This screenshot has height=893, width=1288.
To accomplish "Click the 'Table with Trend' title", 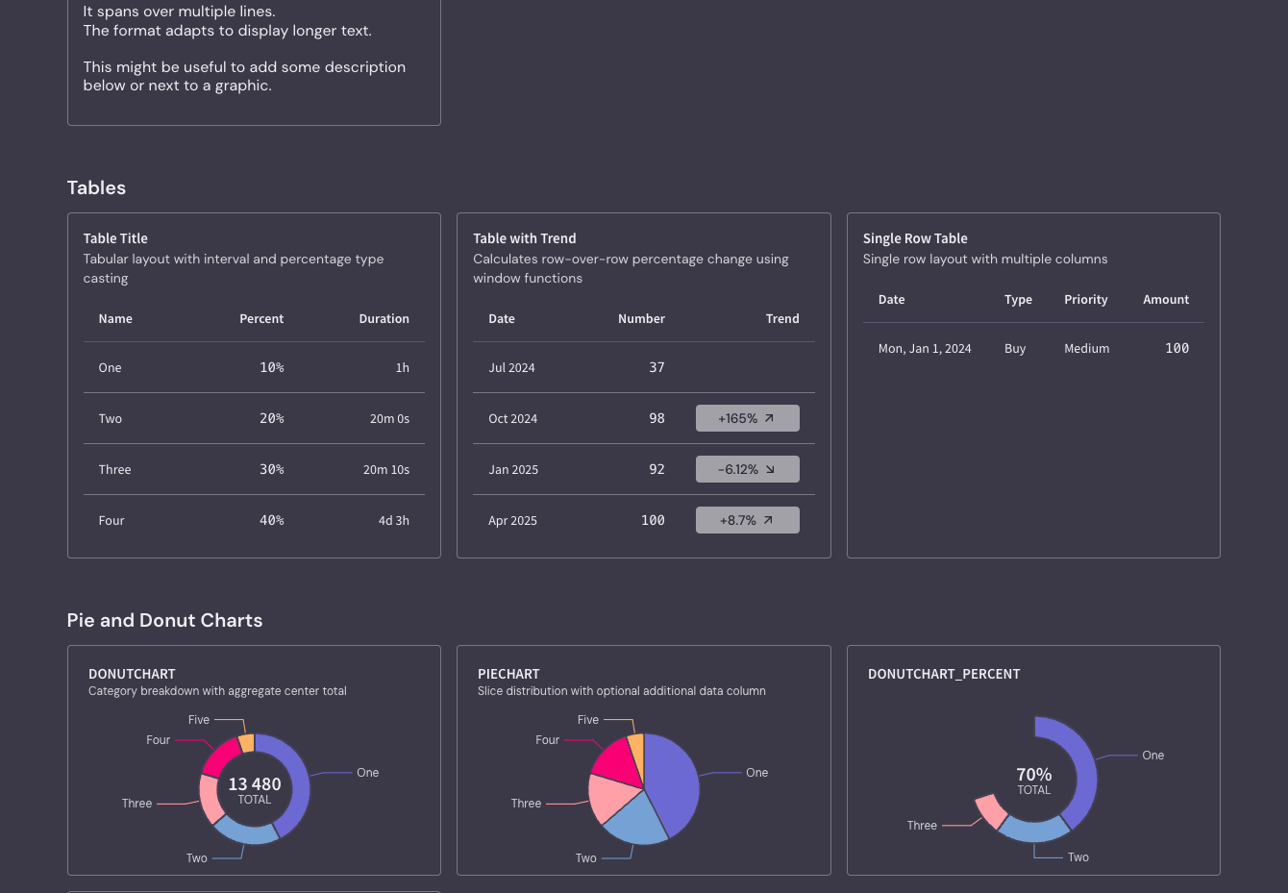I will click(x=525, y=238).
